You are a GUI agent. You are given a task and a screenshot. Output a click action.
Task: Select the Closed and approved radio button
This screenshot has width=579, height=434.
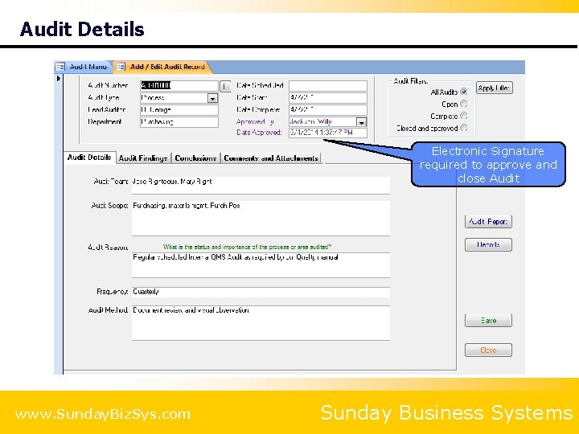(463, 128)
